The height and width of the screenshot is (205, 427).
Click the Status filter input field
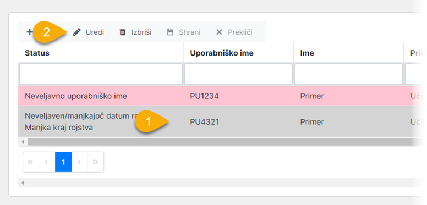pos(101,74)
